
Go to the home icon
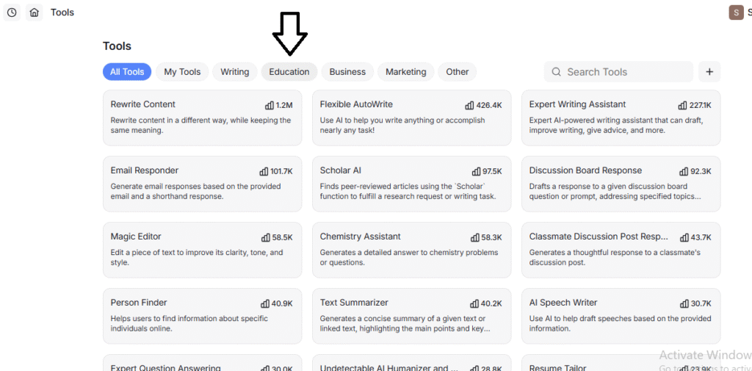coord(34,12)
